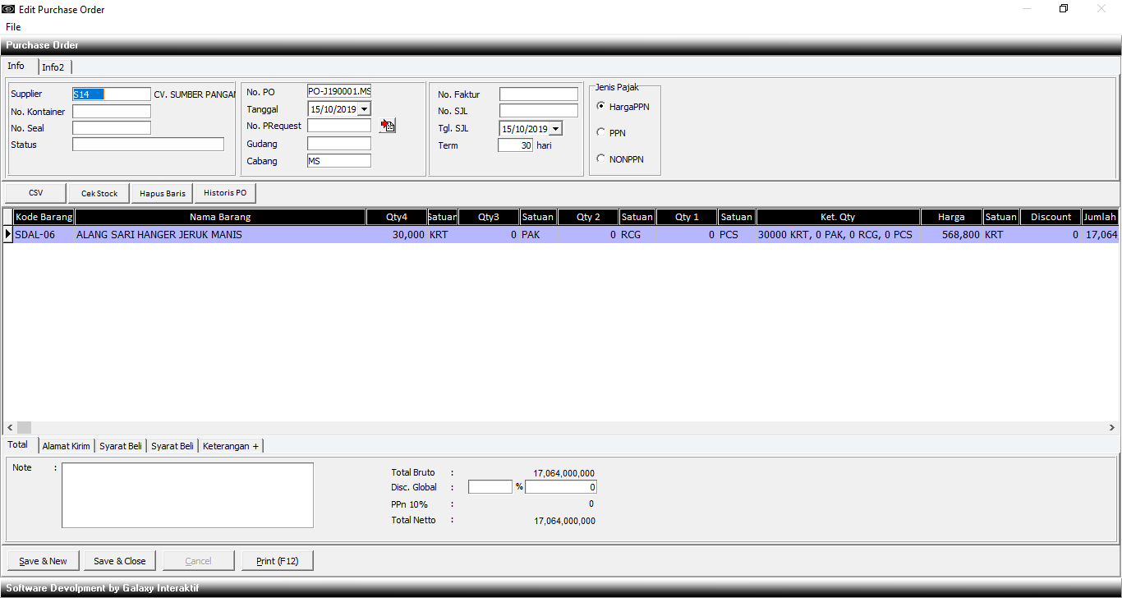Select the HargaPPN tax option
The image size is (1122, 598).
[x=601, y=106]
